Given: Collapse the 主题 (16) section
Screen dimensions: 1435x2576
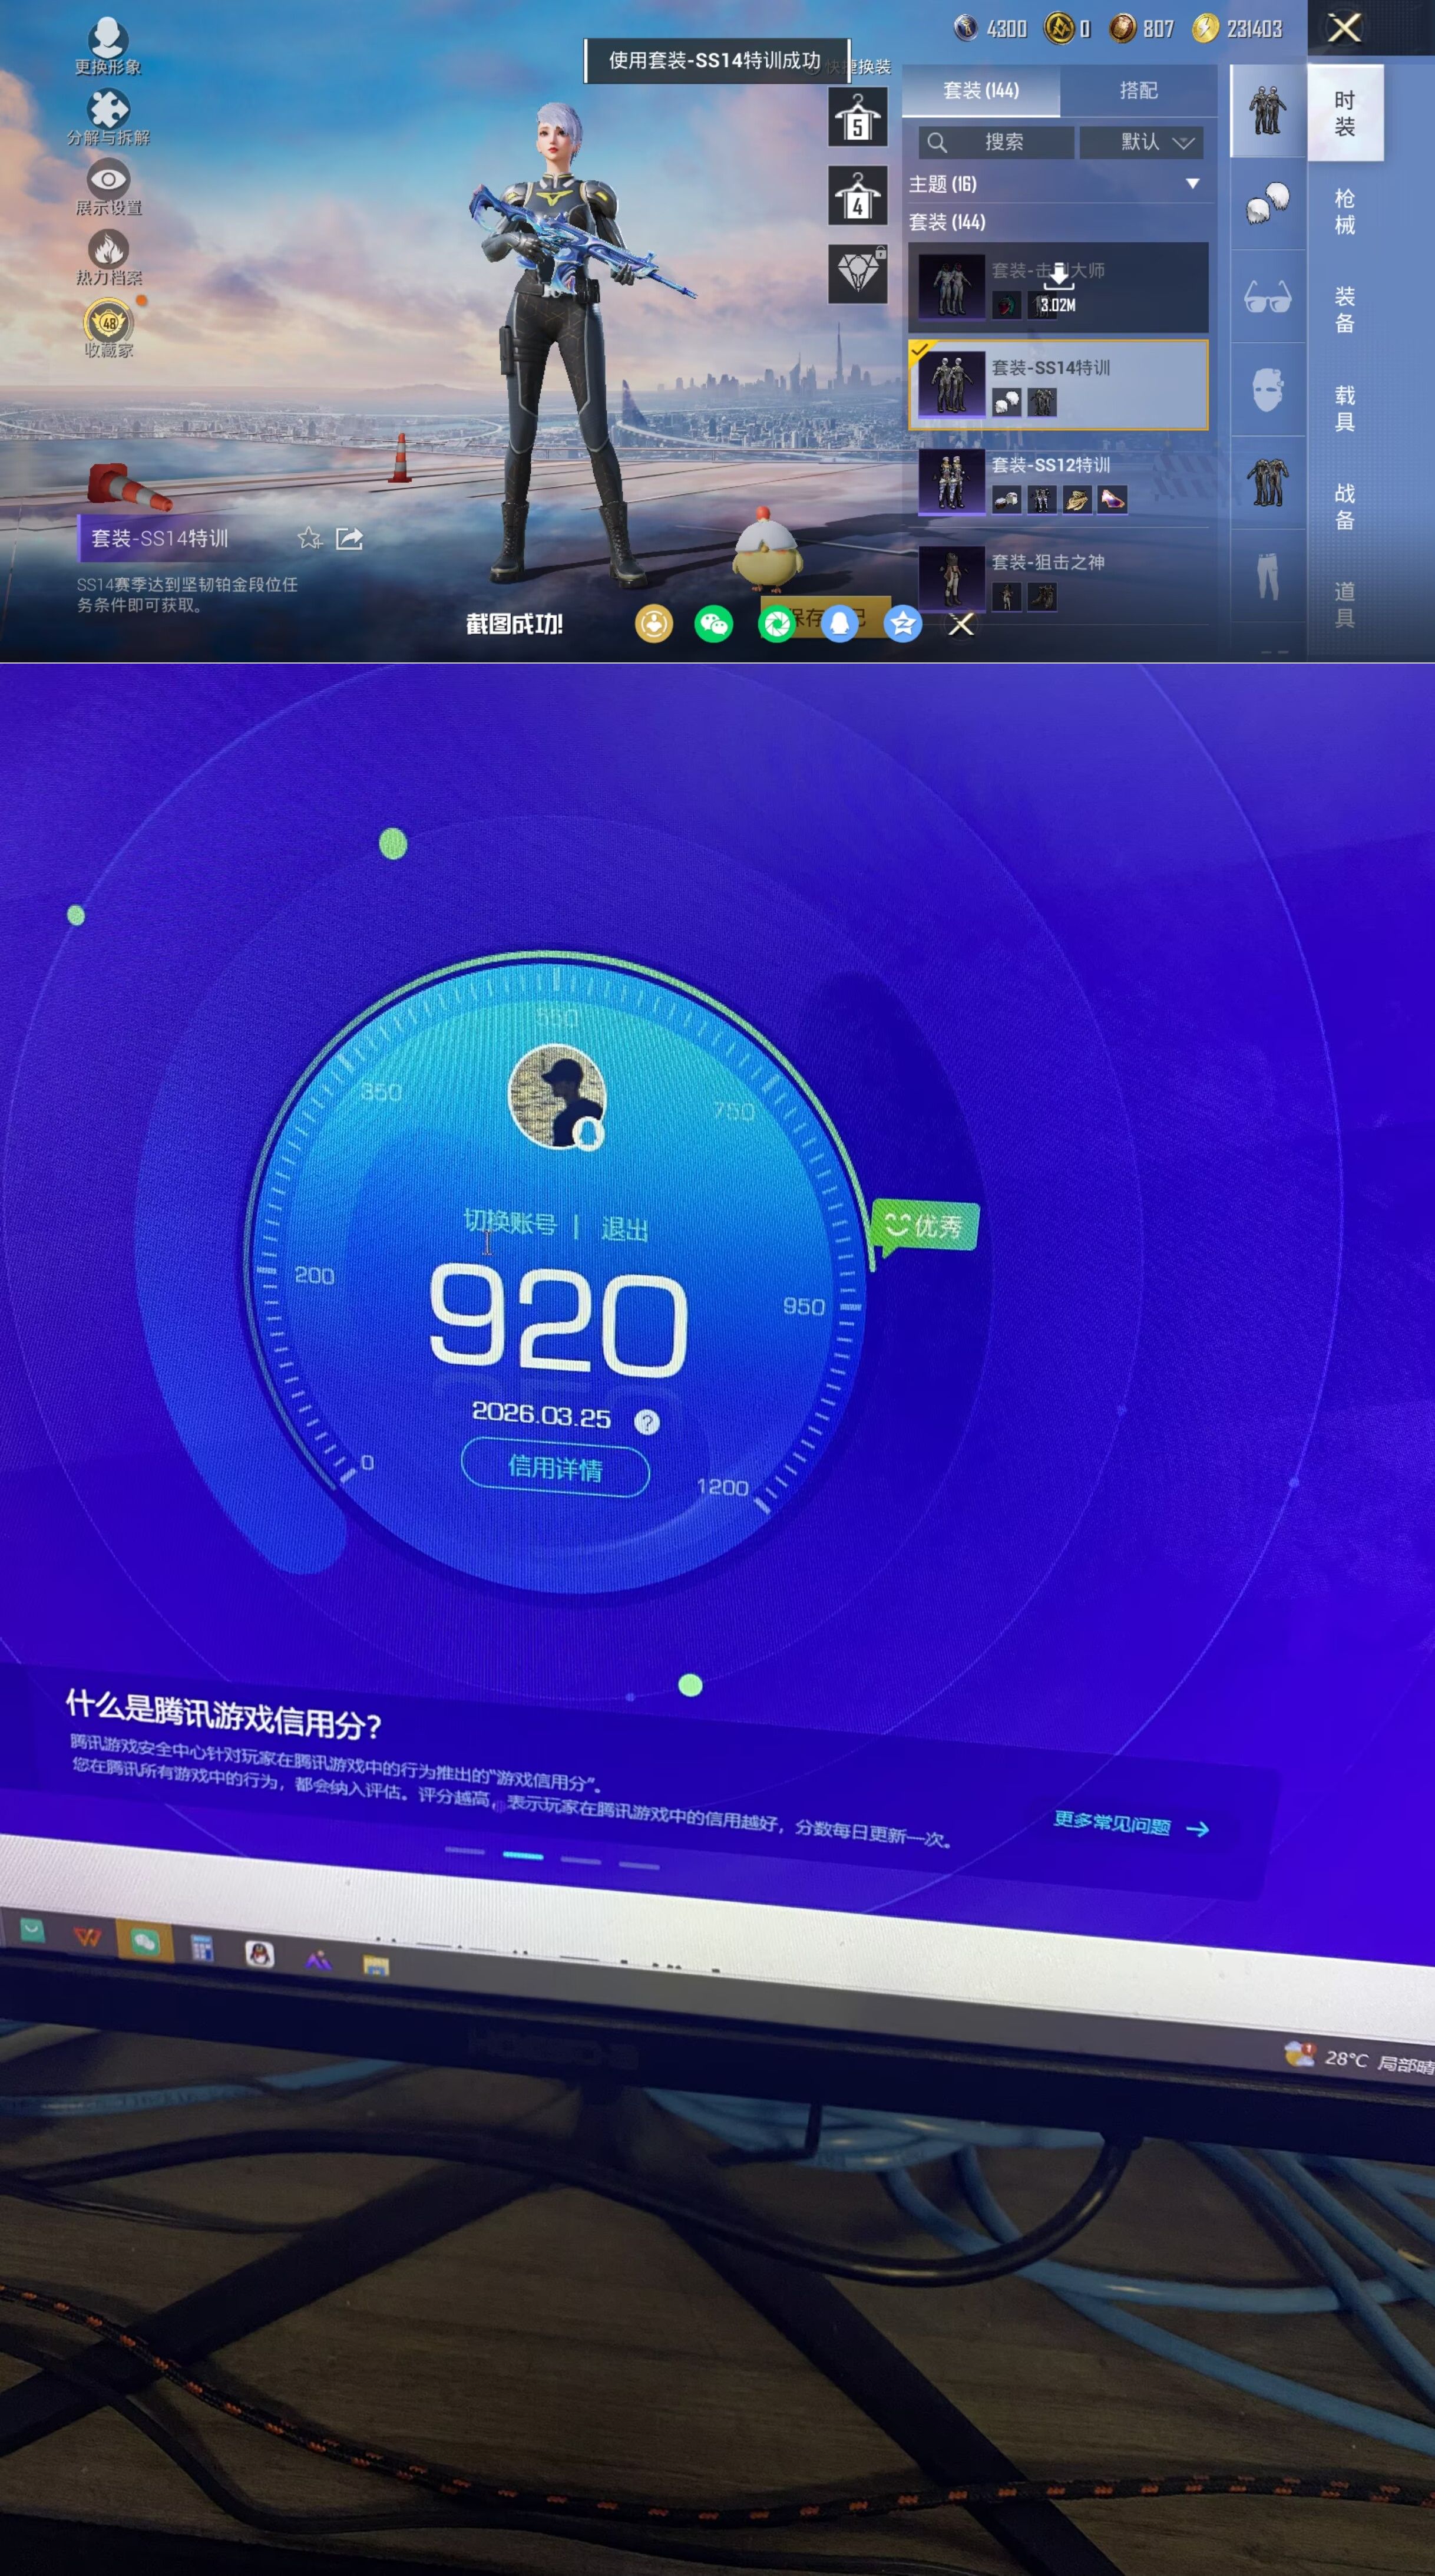Looking at the screenshot, I should click(x=1192, y=184).
